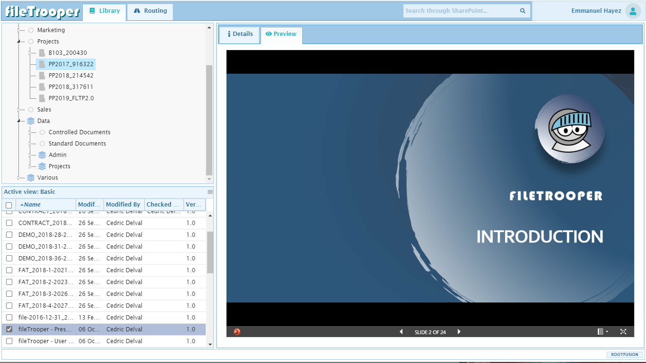
Task: Sort by Checked Out column header
Action: click(x=164, y=205)
